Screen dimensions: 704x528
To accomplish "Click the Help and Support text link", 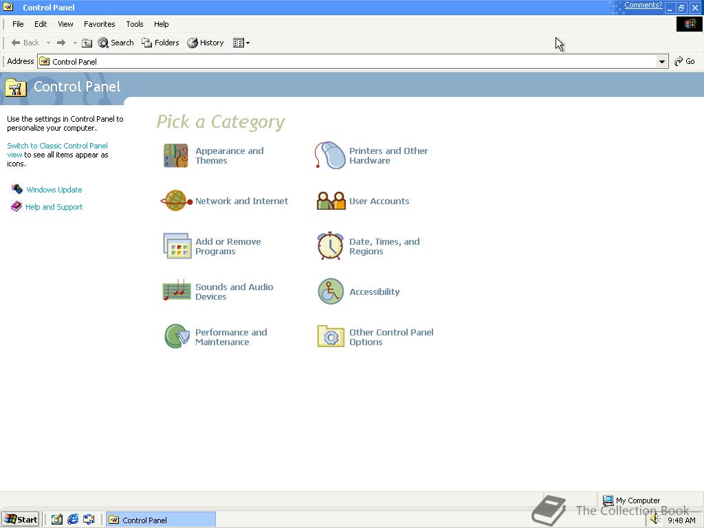I will pyautogui.click(x=54, y=206).
